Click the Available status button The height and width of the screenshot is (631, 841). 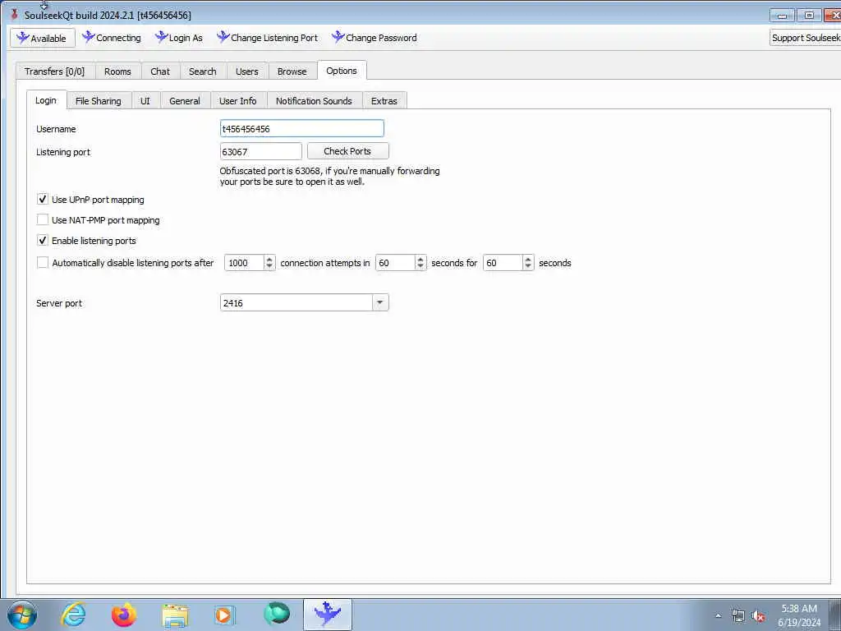(43, 38)
